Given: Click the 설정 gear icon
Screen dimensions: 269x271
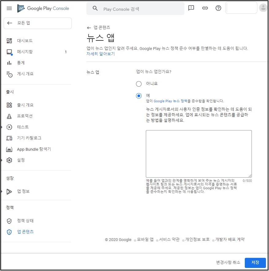Looking at the screenshot, I should [x=9, y=160].
